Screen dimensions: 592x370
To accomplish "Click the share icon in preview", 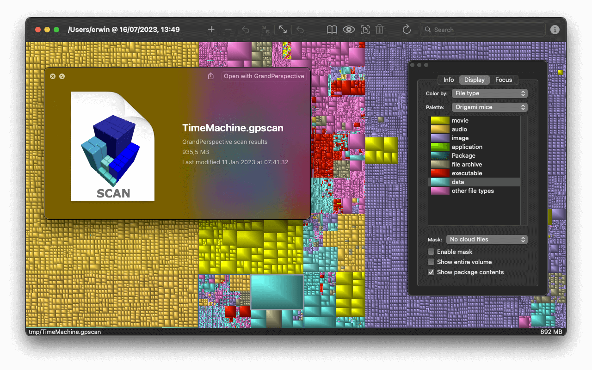I will click(211, 76).
